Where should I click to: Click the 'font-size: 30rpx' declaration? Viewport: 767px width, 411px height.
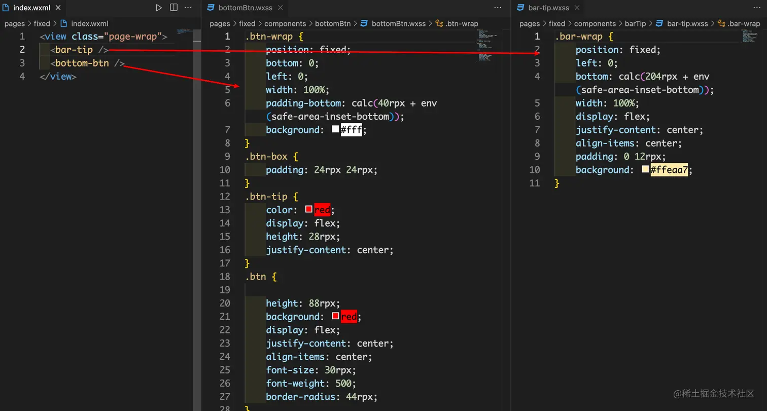pyautogui.click(x=311, y=370)
